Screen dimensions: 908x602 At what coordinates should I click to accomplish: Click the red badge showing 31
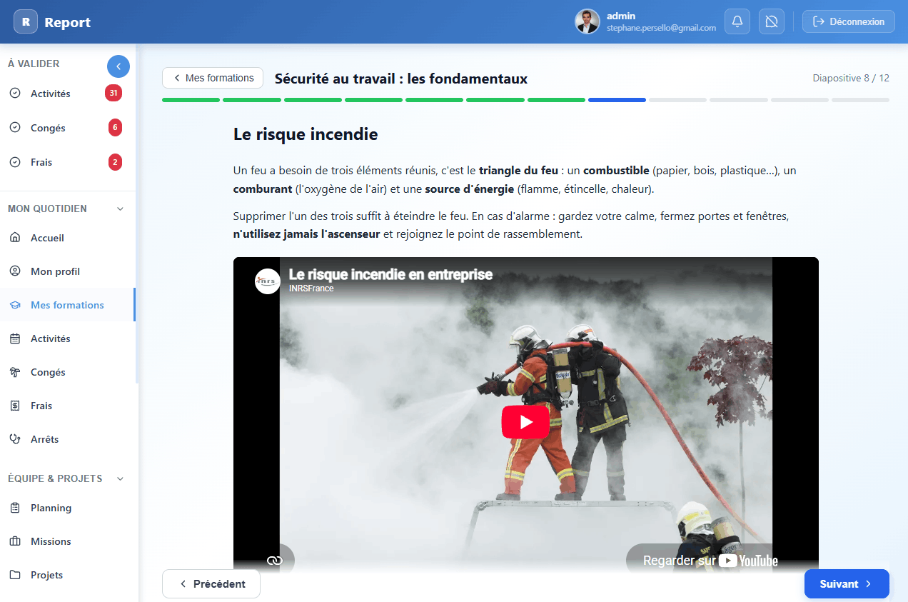click(113, 93)
